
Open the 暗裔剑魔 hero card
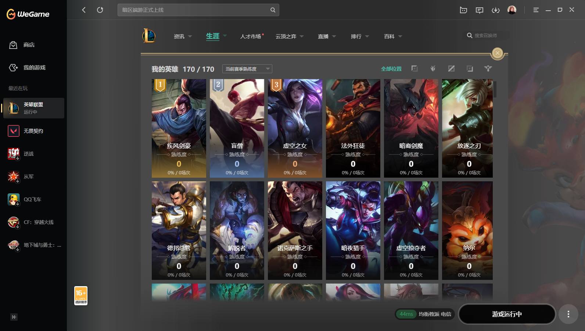[x=411, y=128]
